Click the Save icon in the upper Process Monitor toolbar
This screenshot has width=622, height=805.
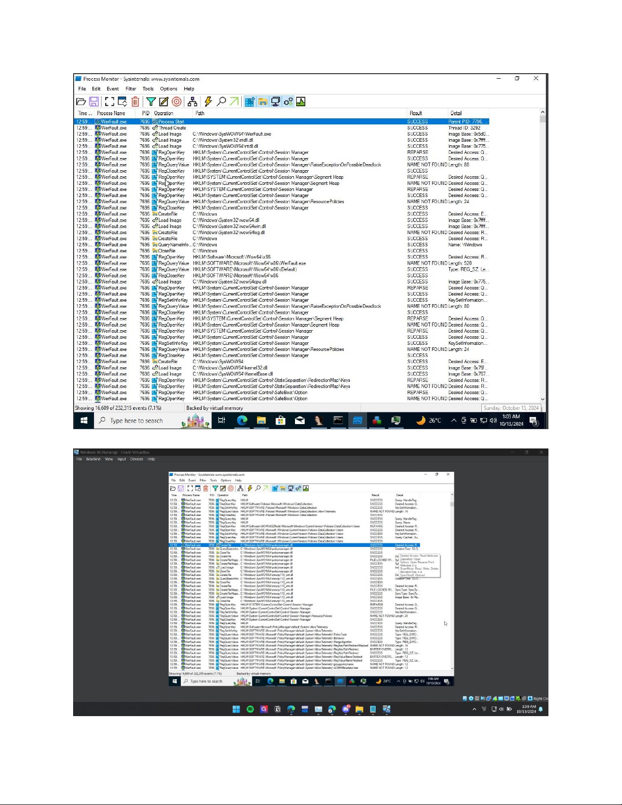tap(94, 102)
